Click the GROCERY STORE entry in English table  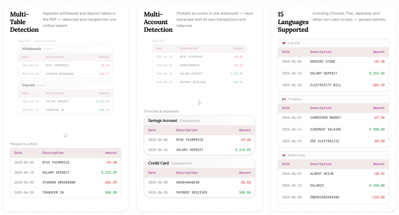(x=323, y=62)
